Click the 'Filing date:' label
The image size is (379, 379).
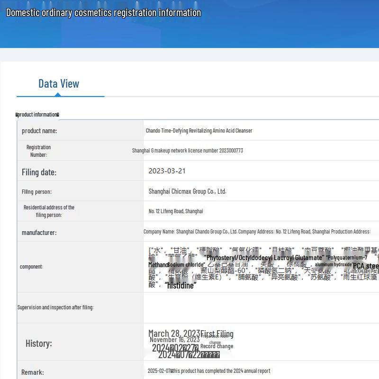[x=39, y=172]
